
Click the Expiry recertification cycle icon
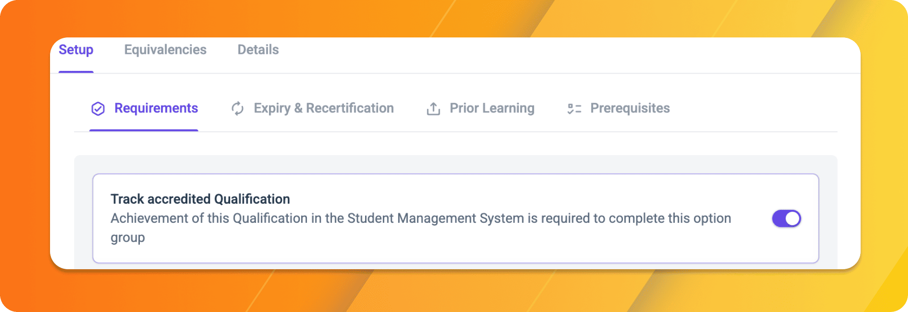(238, 108)
